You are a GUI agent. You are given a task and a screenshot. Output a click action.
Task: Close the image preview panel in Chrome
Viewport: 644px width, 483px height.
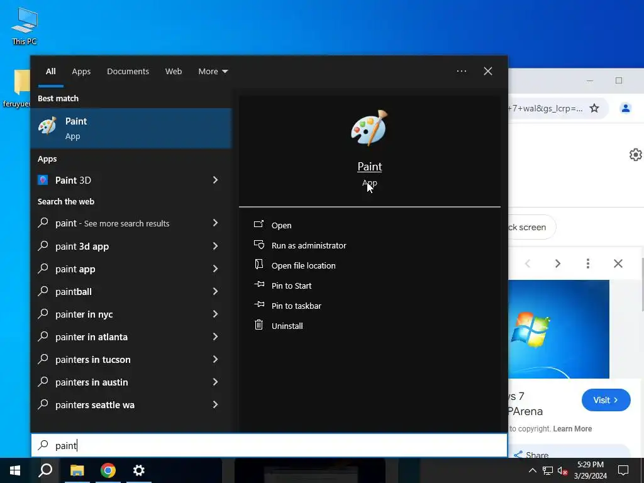pos(618,264)
